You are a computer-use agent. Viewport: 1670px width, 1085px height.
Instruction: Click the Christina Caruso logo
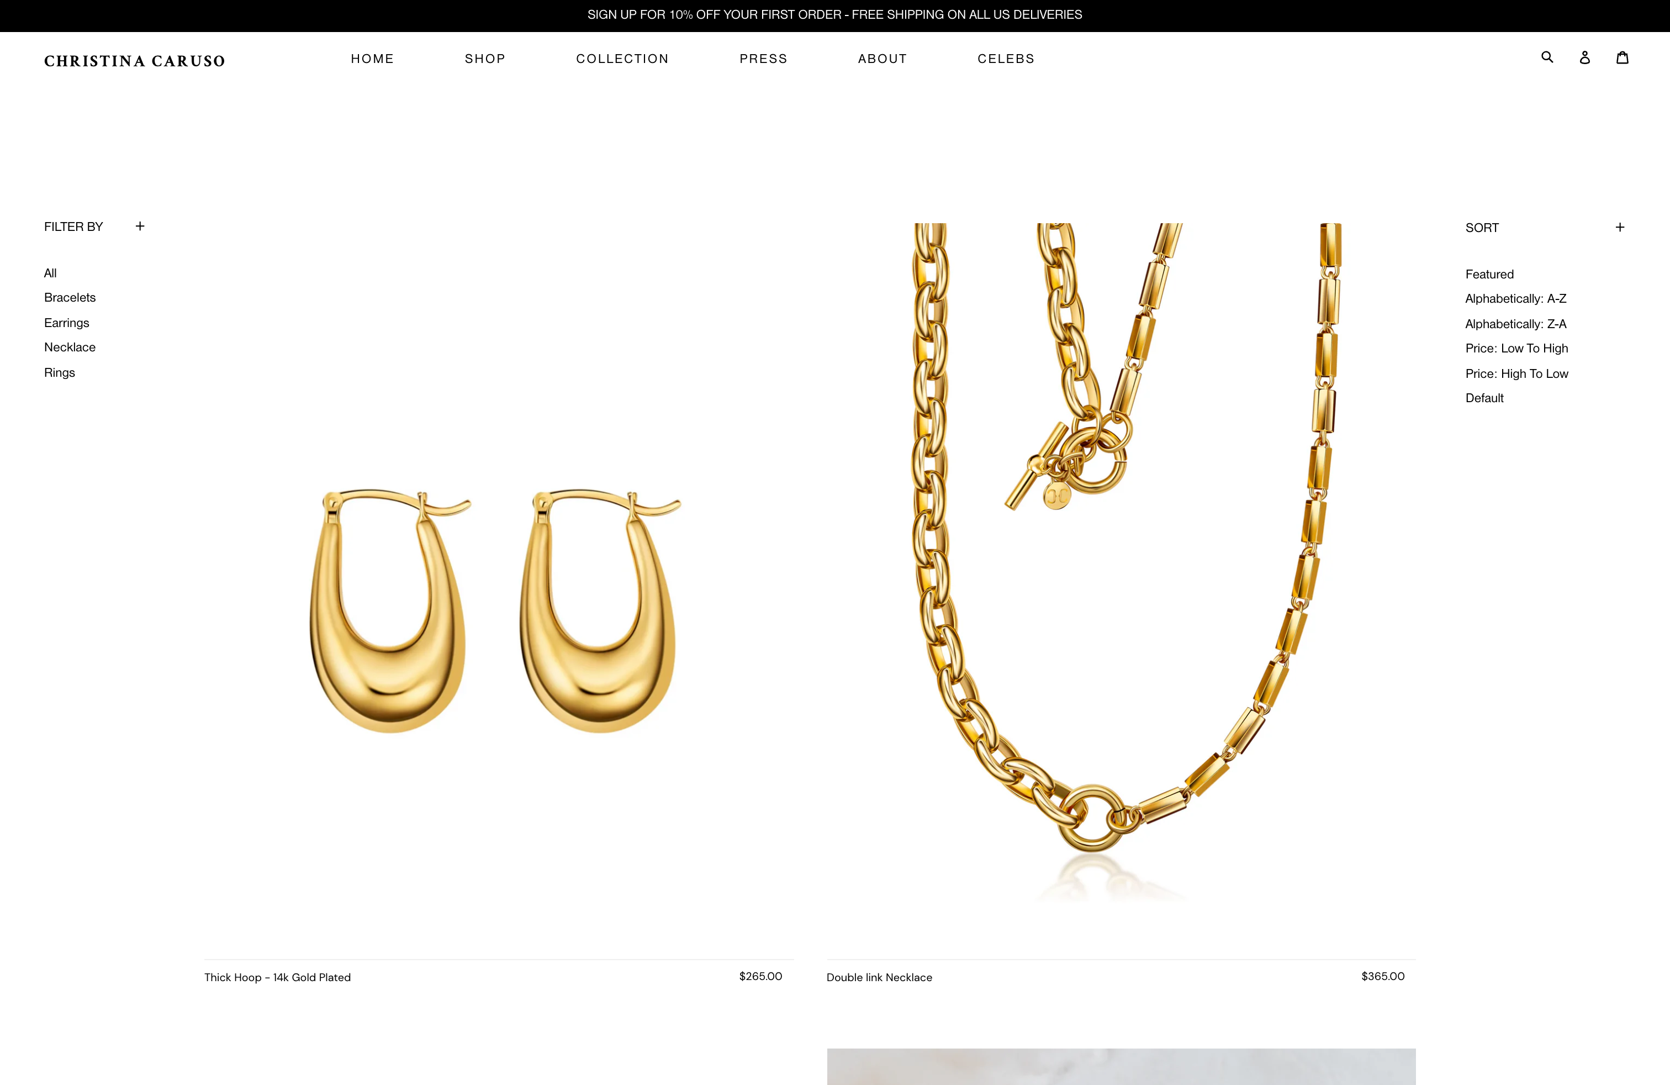135,61
